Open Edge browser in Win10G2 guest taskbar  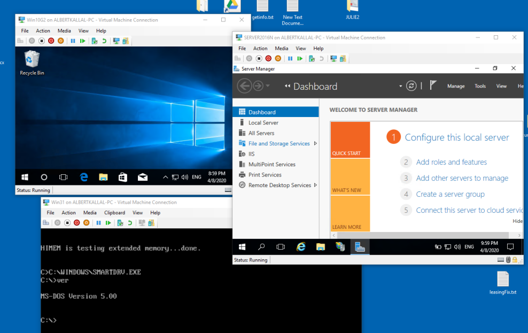coord(83,177)
